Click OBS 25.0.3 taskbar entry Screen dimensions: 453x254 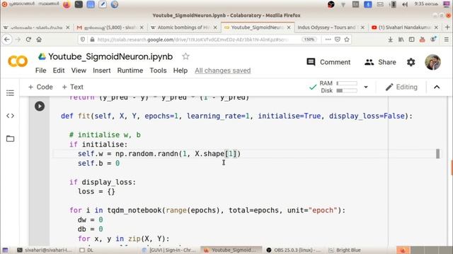point(294,250)
